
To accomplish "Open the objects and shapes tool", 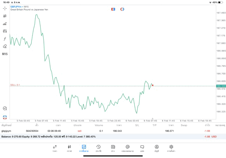I will pos(5,46).
